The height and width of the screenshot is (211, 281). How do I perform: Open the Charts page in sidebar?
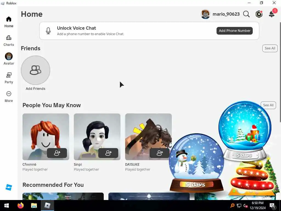(9, 41)
